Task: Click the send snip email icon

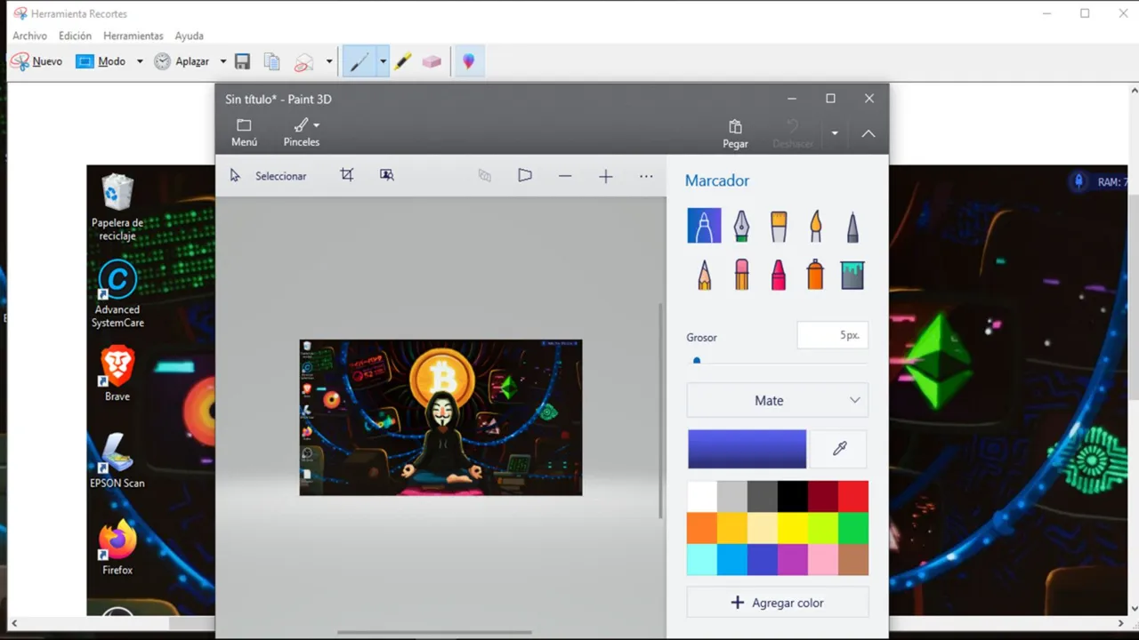Action: tap(304, 61)
